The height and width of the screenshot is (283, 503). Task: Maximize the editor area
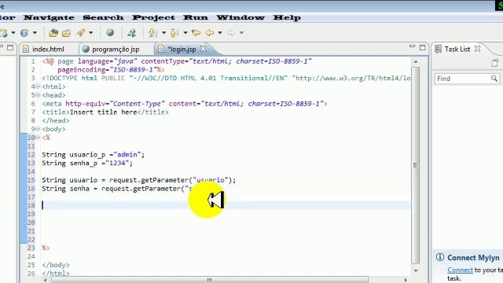(423, 48)
